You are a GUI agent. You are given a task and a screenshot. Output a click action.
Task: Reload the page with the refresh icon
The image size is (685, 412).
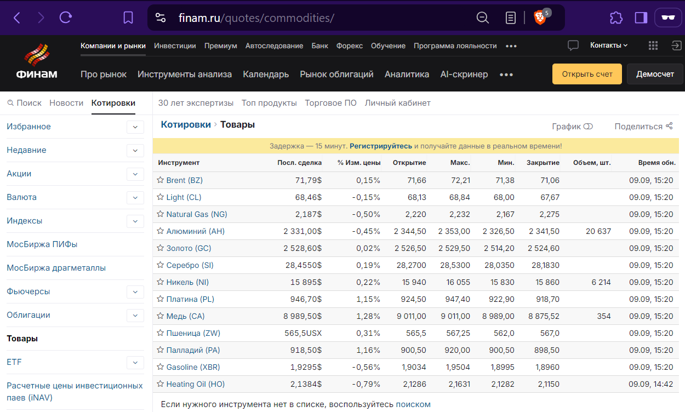click(x=66, y=18)
